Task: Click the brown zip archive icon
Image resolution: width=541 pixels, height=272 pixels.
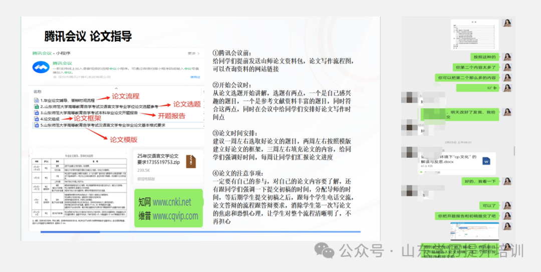Action: (x=191, y=161)
